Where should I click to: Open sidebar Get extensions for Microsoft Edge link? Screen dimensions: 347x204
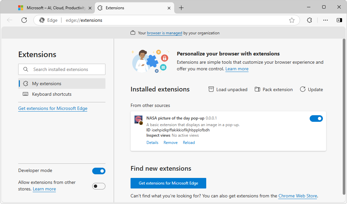pos(53,108)
